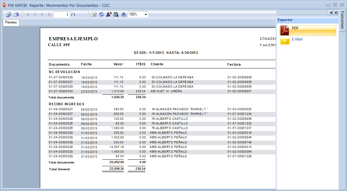The image size is (347, 191).
Task: Click the Exportar panel header
Action: pos(308,20)
